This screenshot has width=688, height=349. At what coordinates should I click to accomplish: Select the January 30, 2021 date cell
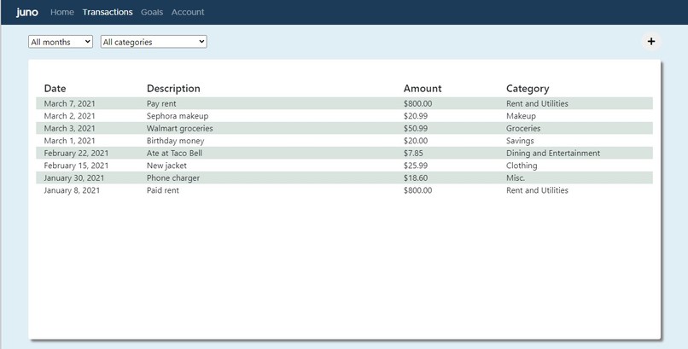click(74, 178)
